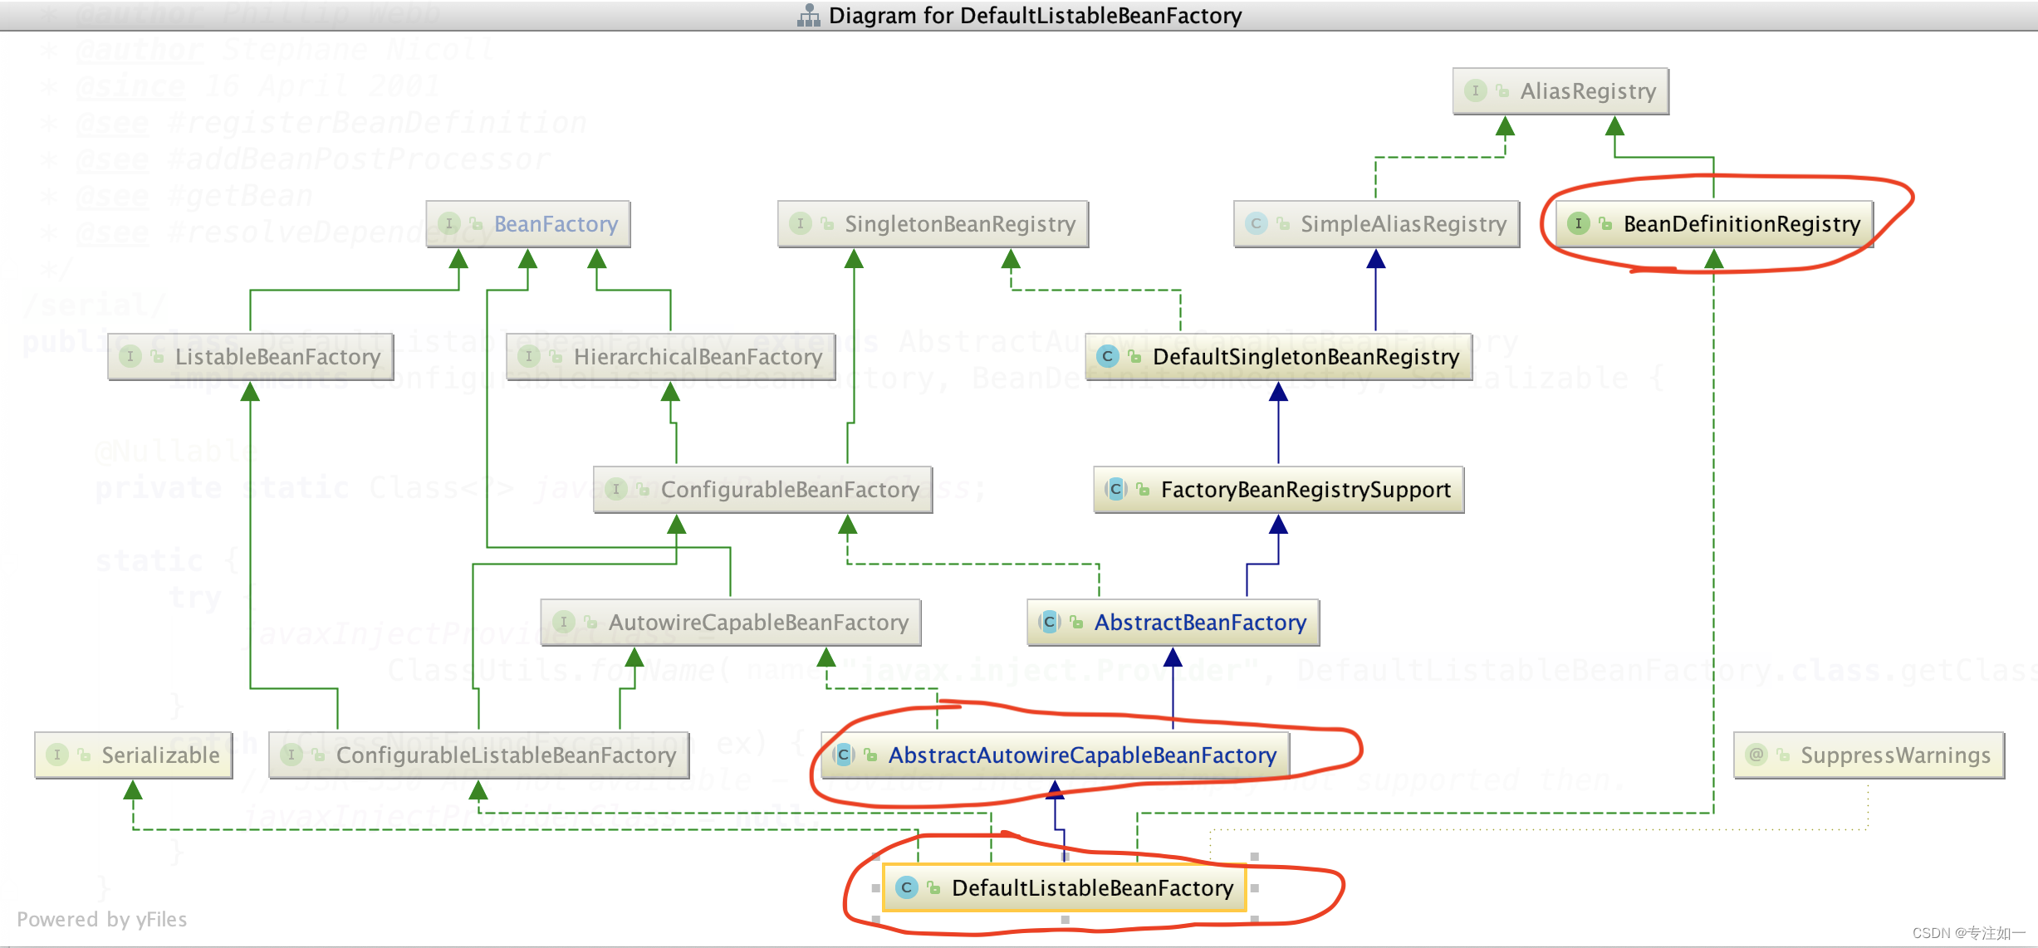The image size is (2038, 948).
Task: Click the interface icon on ConfigurableBeanFactory
Action: click(x=616, y=490)
